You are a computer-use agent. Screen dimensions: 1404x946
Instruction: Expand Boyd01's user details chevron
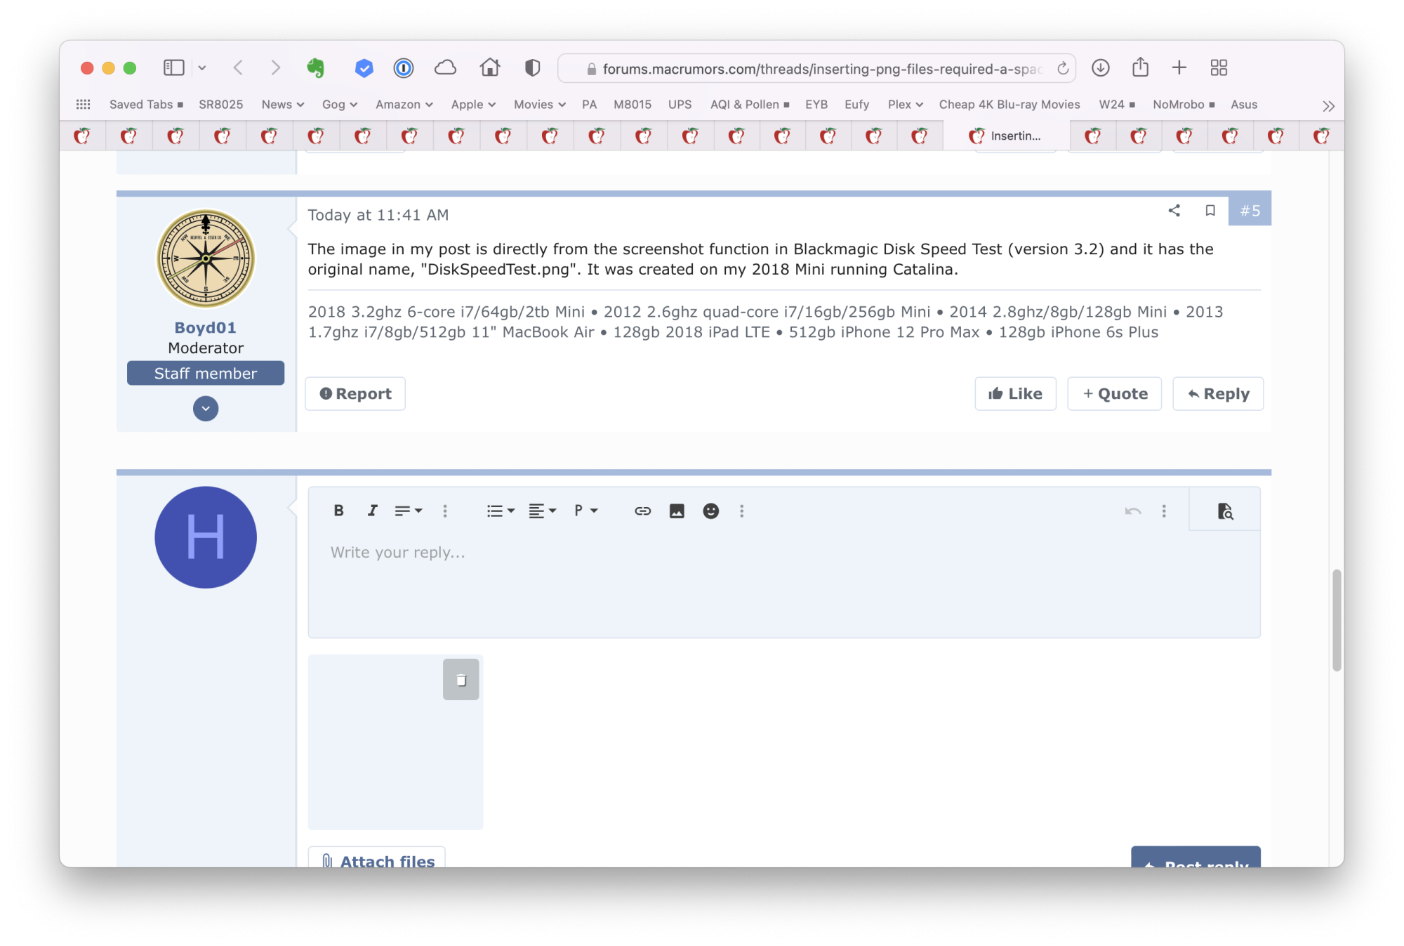tap(206, 408)
